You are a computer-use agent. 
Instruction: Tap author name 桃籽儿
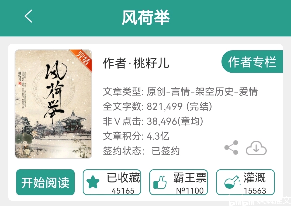point(151,63)
